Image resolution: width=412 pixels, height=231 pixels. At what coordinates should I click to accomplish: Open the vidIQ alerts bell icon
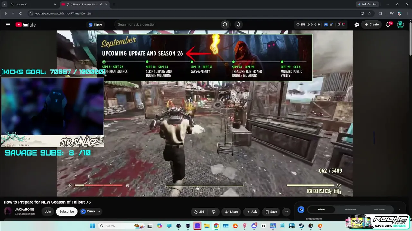click(x=343, y=25)
